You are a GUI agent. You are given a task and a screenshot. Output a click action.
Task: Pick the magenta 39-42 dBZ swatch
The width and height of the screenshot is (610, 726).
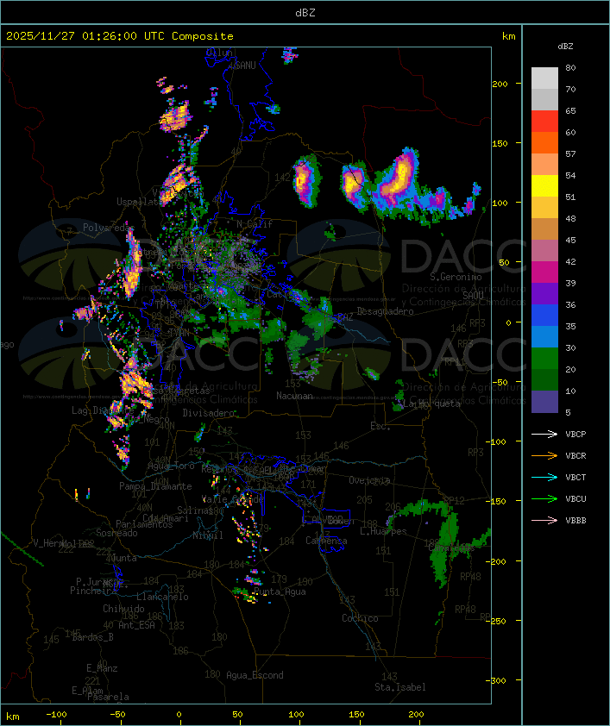point(544,272)
